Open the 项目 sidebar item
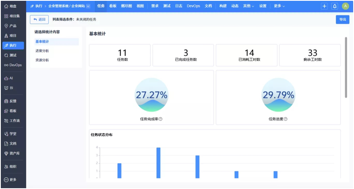354x189 pixels. pyautogui.click(x=10, y=36)
